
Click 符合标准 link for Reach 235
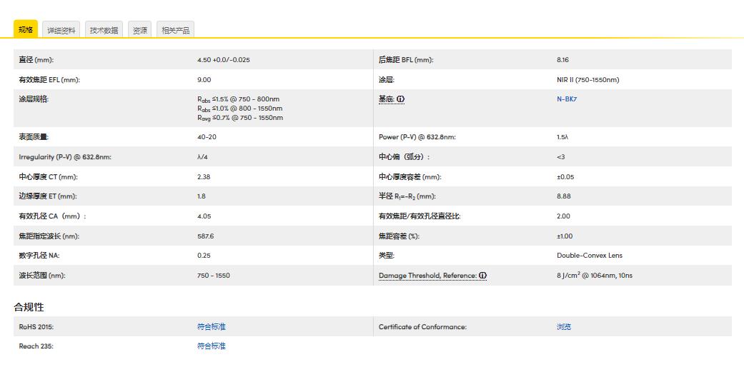[212, 346]
